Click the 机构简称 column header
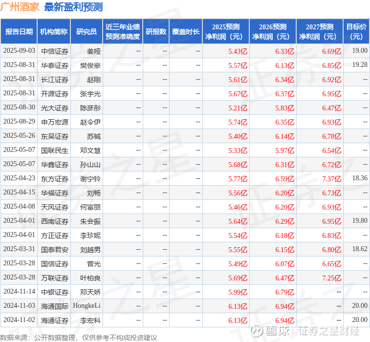 (54, 32)
